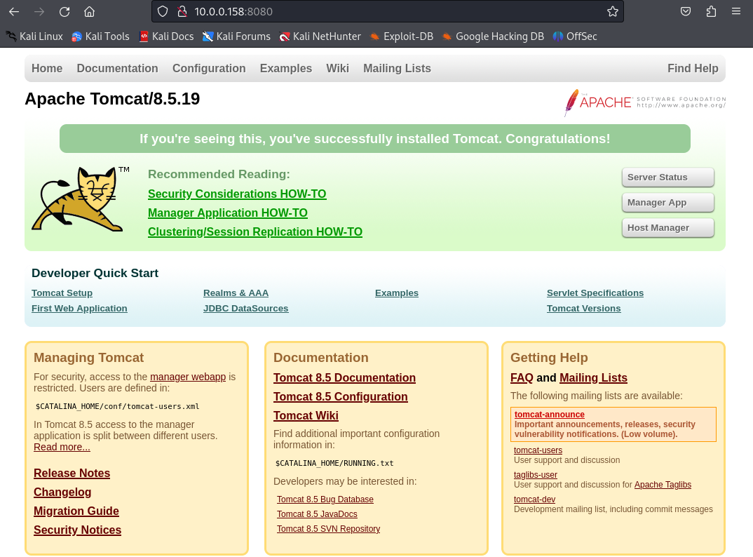Open Home in Tomcat navigation

[x=47, y=68]
